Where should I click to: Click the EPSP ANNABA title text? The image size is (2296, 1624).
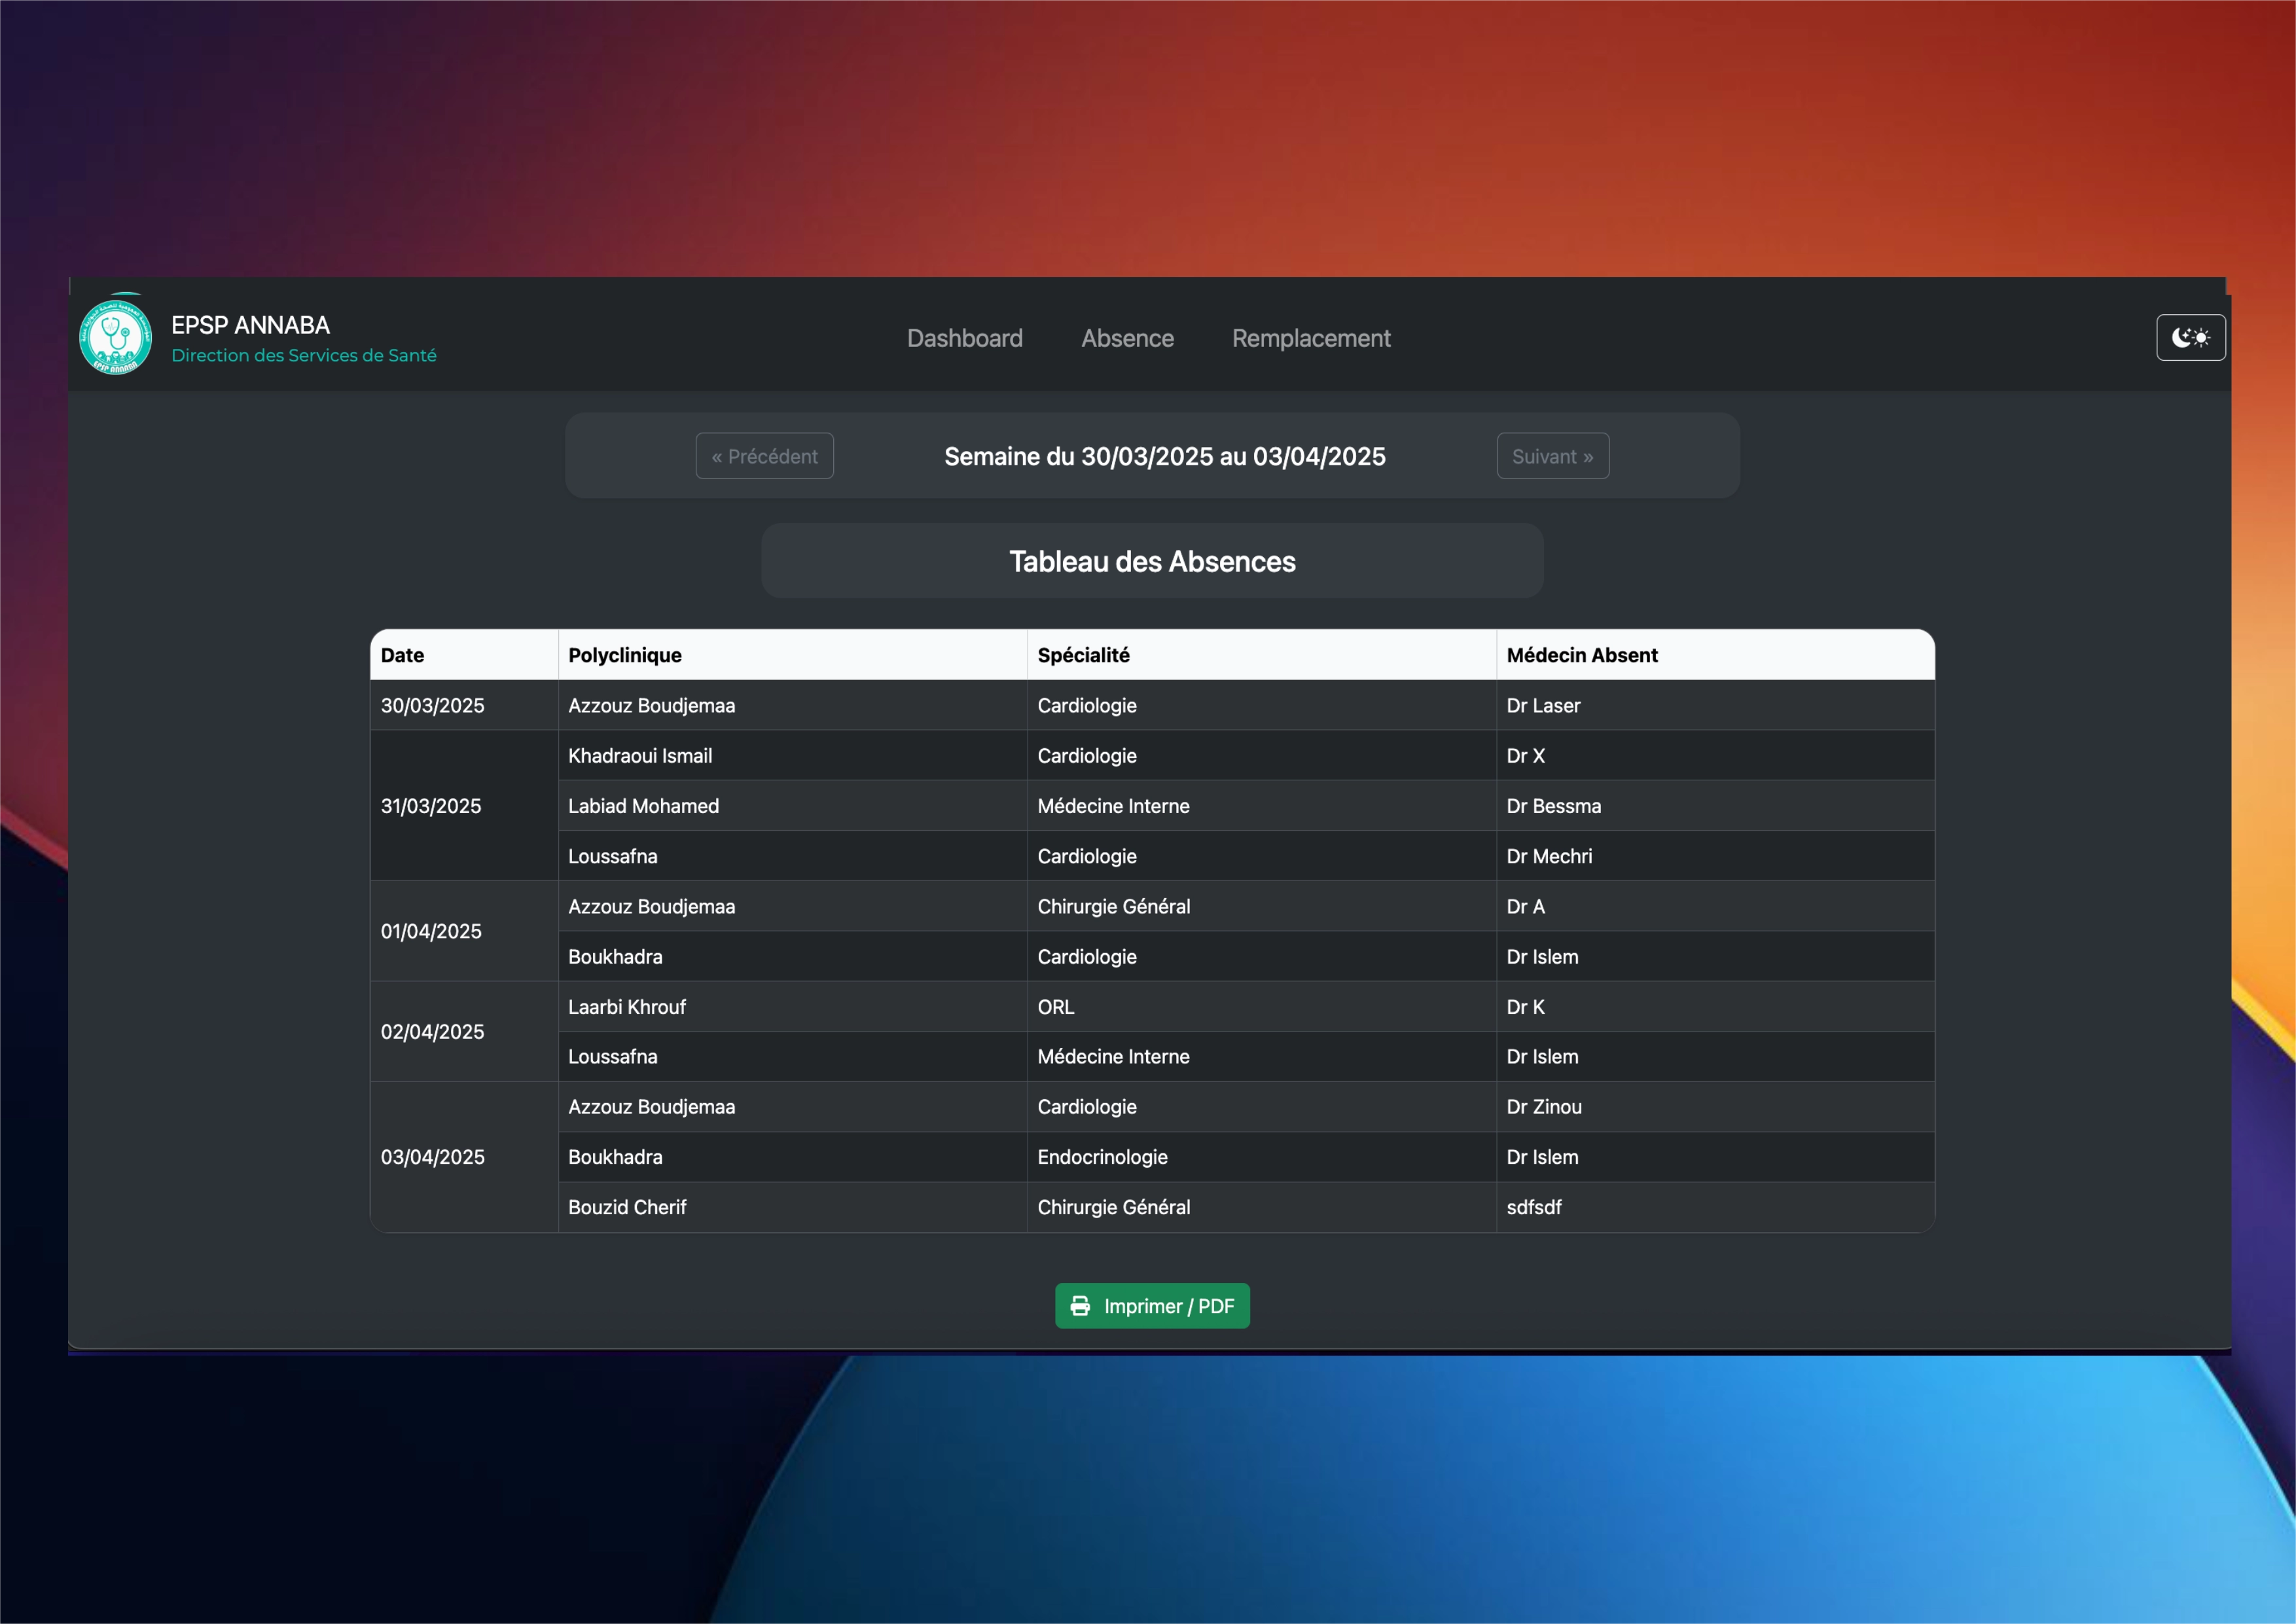(x=250, y=325)
